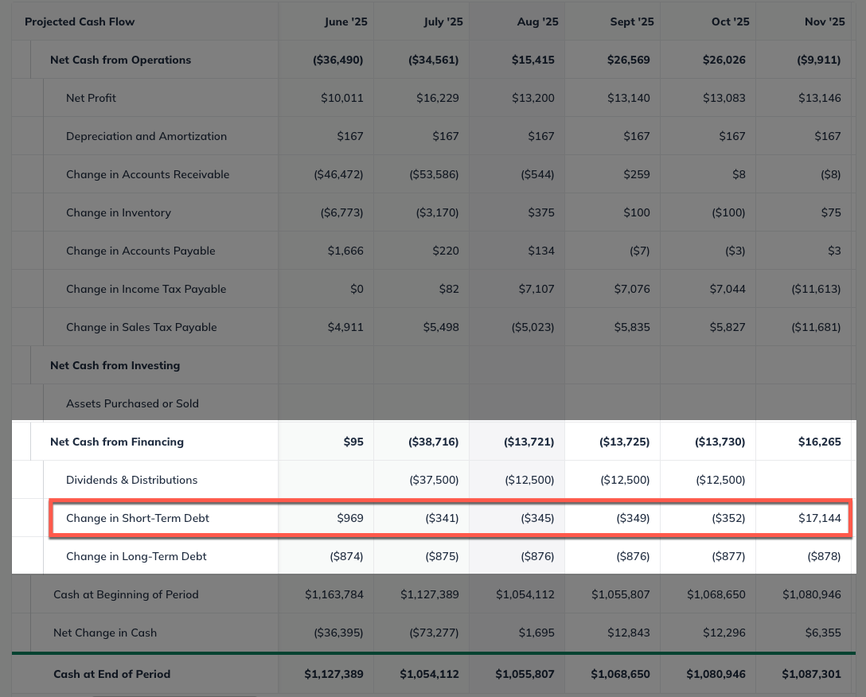Click June Short-Term Debt value $969
This screenshot has height=697, width=866.
(x=350, y=518)
